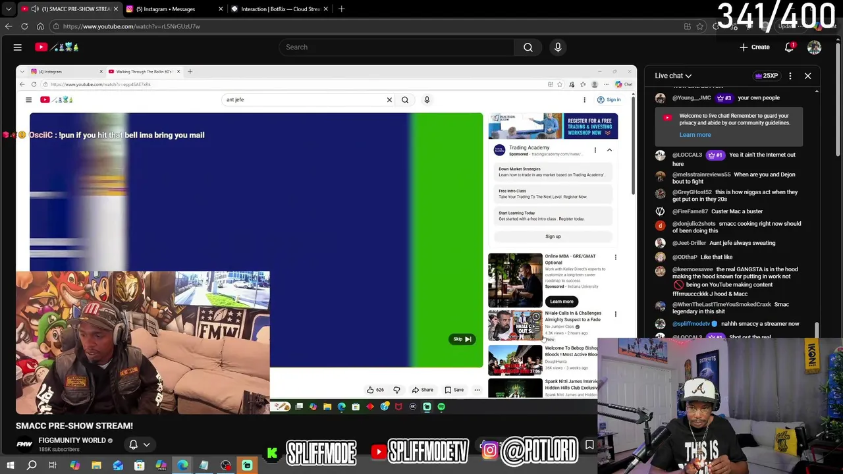
Task: Reload the outer browser page
Action: [24, 26]
